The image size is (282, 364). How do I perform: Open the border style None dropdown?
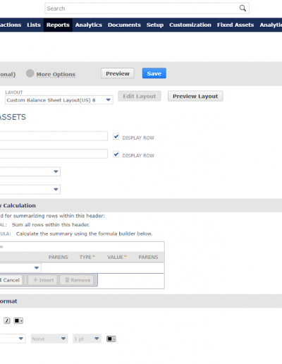point(49,339)
